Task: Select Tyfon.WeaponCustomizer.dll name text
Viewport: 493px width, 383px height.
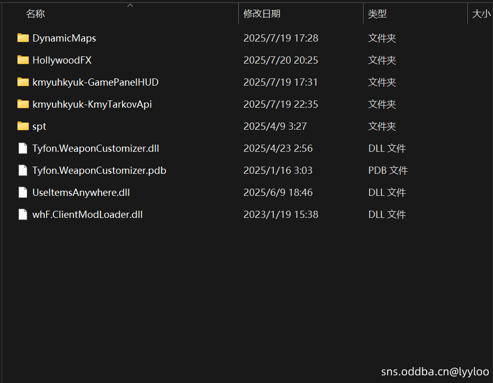Action: [96, 149]
